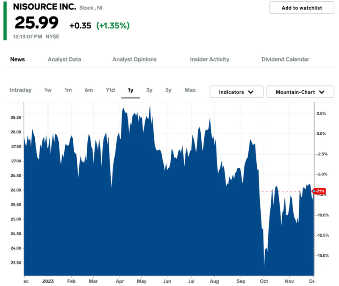
Task: Click the NYSE exchange label
Action: pyautogui.click(x=52, y=36)
